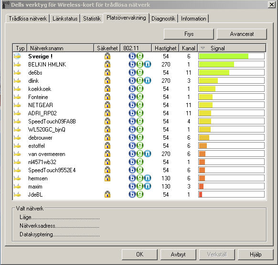Screen dimensions: 278x265
Task: Select the network named NETGEAR
Action: coord(41,105)
